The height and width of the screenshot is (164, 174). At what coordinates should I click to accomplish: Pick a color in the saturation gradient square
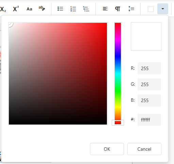[x=58, y=73]
